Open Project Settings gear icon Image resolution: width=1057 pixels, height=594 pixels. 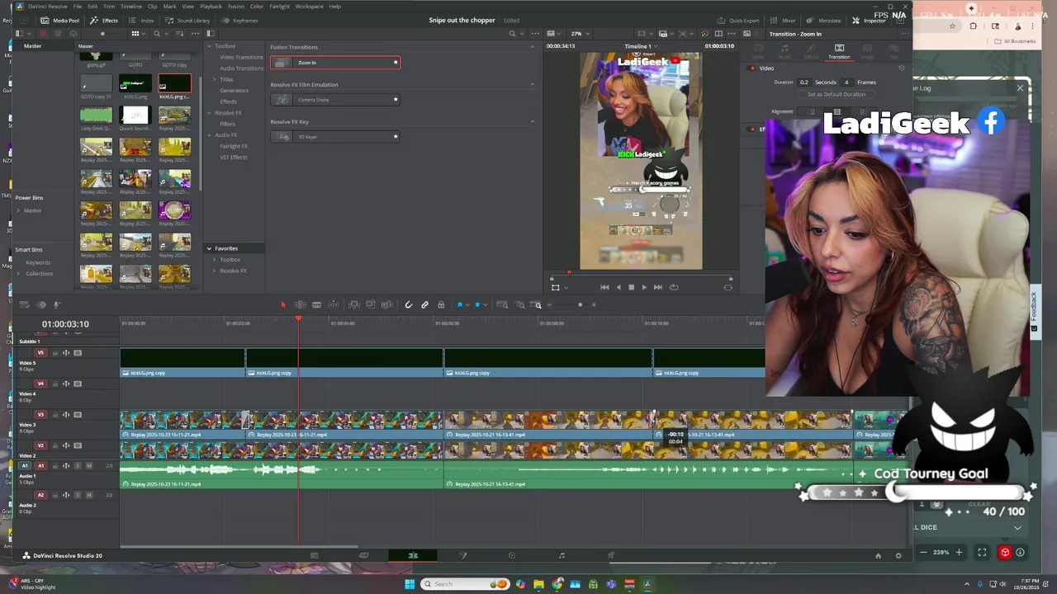[x=898, y=556]
